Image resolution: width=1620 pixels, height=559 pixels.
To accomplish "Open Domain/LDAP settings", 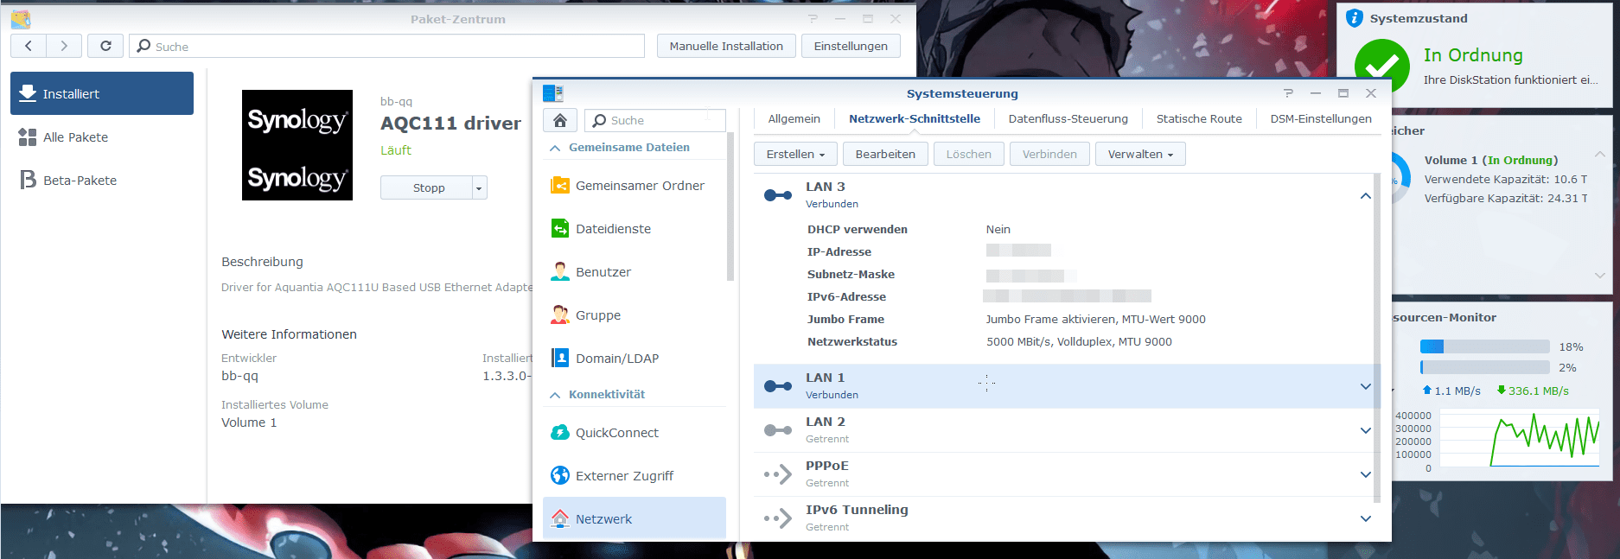I will [x=635, y=359].
